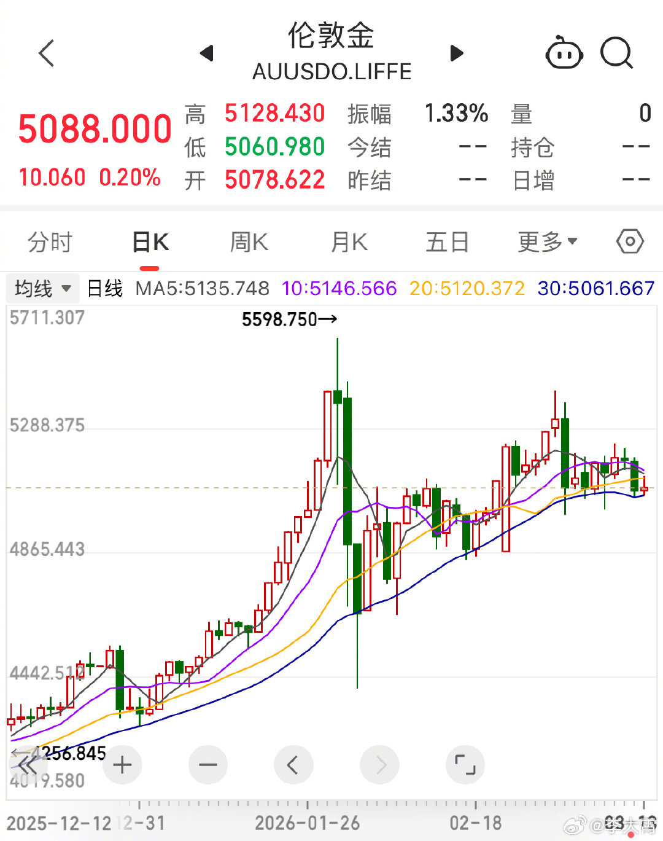Expand the double-chevron panel at bottom left
This screenshot has width=663, height=841.
27,765
